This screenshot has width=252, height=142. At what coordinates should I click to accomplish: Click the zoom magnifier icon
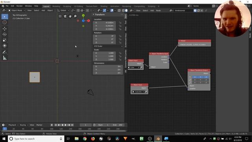pos(75,16)
